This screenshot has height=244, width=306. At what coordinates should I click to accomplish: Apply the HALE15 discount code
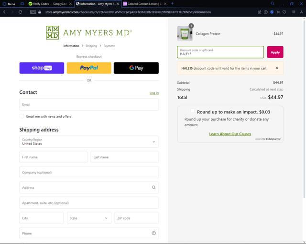(275, 52)
